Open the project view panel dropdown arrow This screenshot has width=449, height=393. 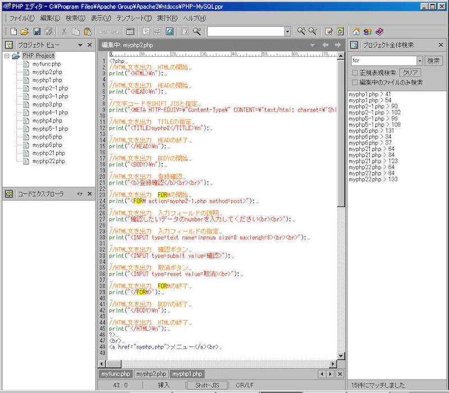pyautogui.click(x=80, y=45)
